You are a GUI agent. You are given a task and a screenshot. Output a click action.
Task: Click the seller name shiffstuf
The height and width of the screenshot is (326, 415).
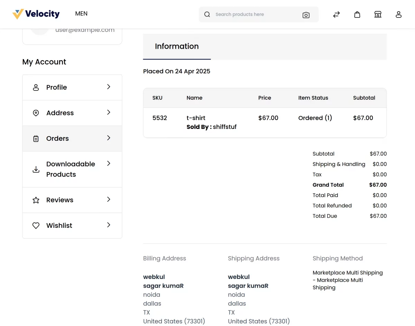pyautogui.click(x=224, y=127)
